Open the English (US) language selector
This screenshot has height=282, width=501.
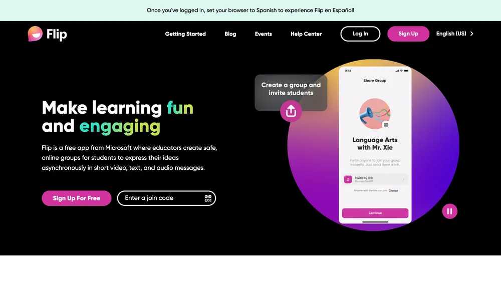pos(455,34)
